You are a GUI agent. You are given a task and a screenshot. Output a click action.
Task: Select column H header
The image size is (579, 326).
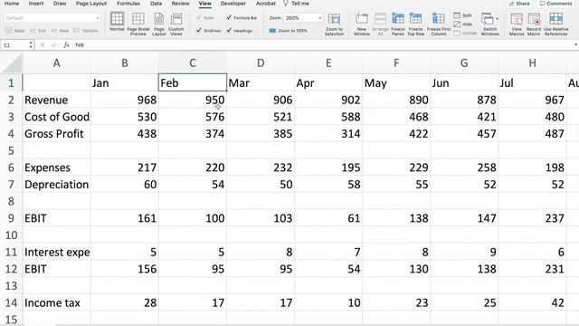click(532, 63)
